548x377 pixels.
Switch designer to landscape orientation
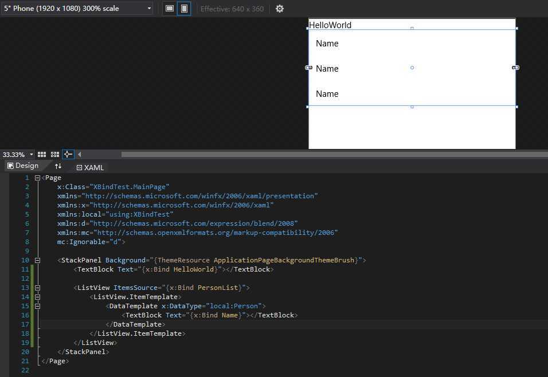170,9
